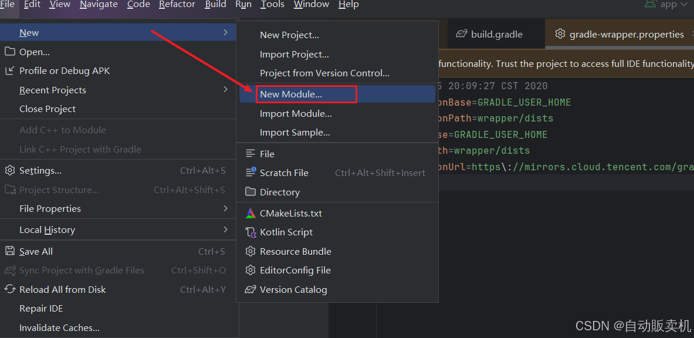
Task: Open the Run menu
Action: pos(243,5)
